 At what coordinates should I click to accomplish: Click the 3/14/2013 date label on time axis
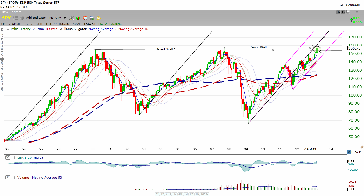tap(309, 149)
